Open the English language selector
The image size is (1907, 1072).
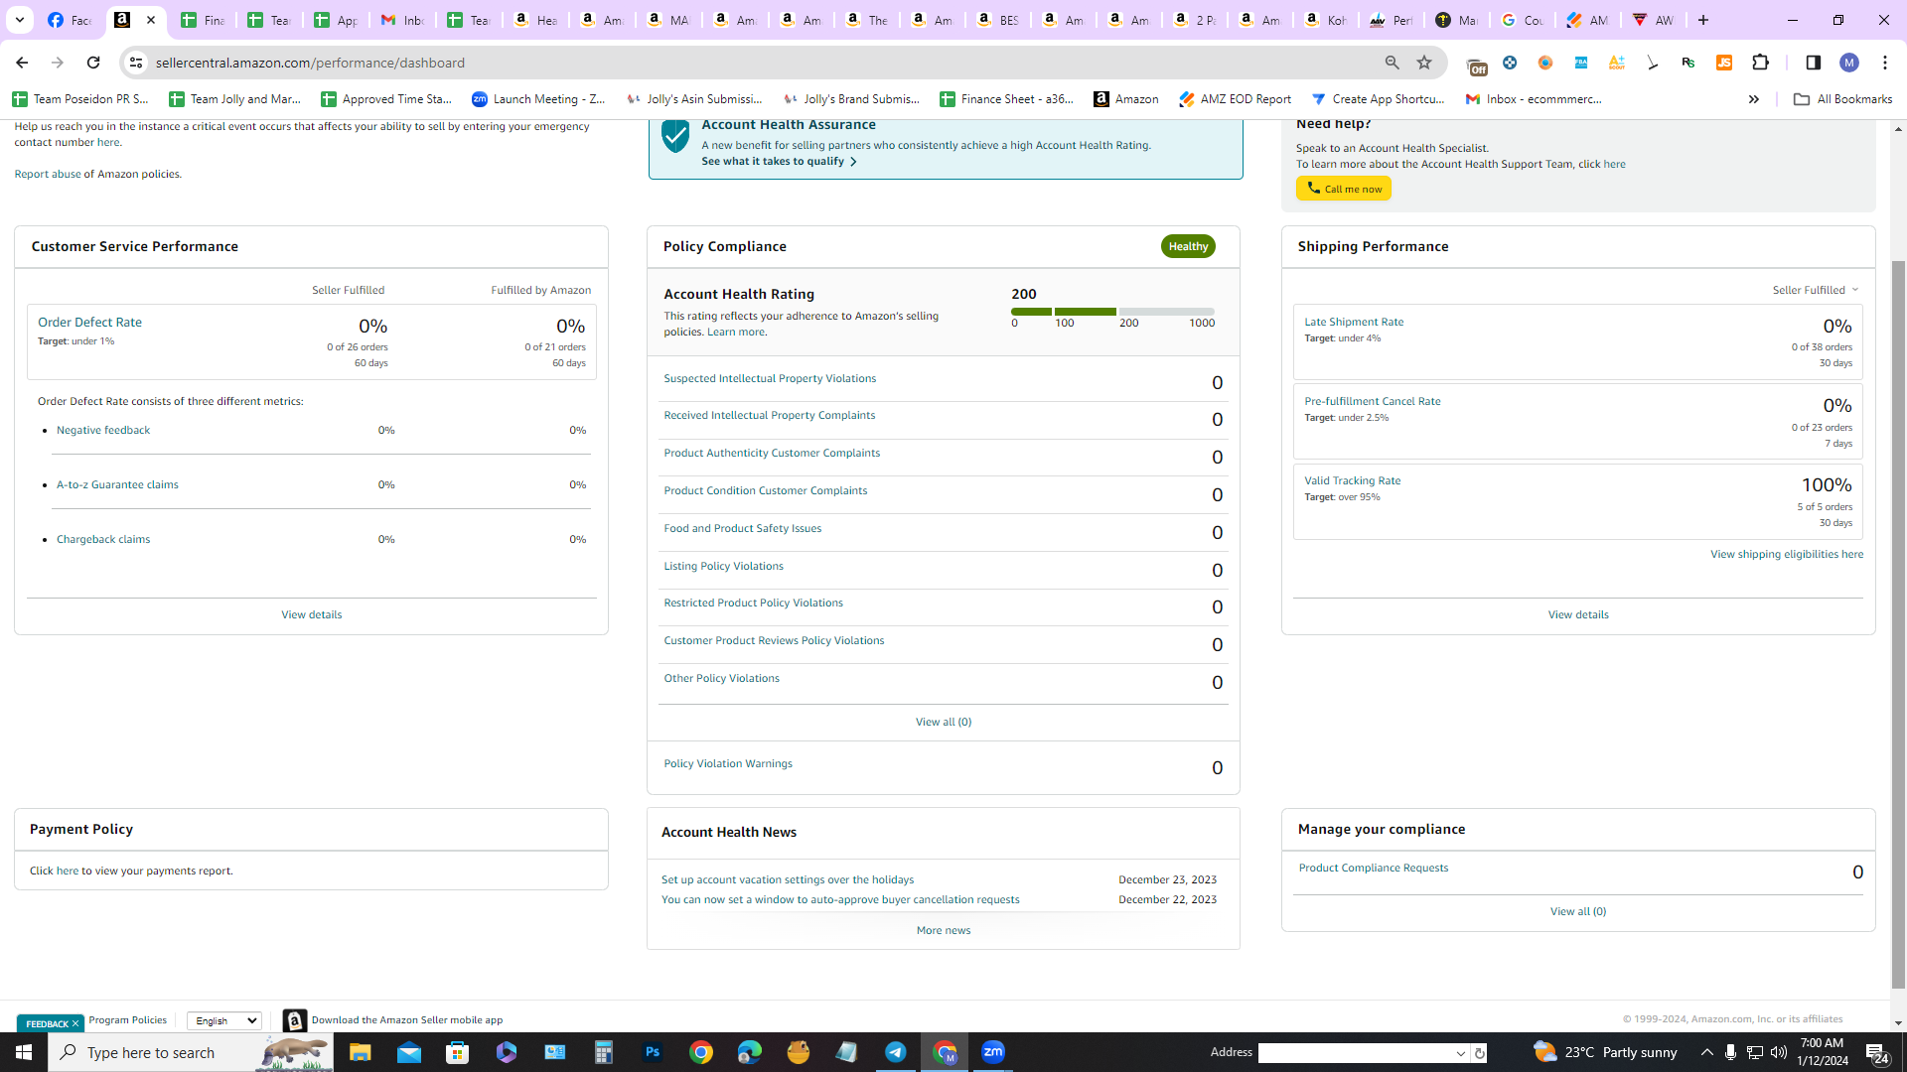(x=224, y=1020)
